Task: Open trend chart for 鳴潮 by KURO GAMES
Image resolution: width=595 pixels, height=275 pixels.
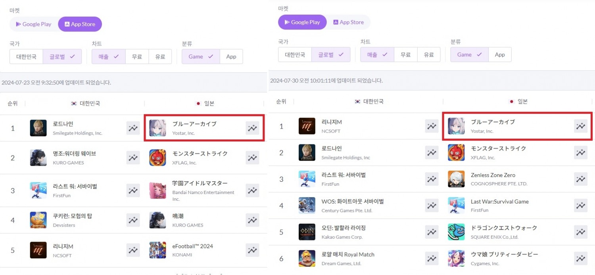Action: click(x=252, y=220)
